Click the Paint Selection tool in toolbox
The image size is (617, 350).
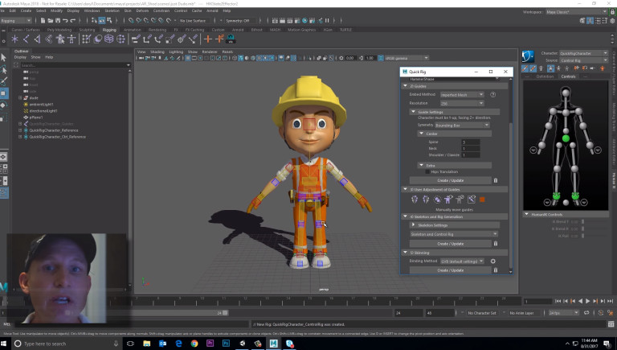pyautogui.click(x=3, y=81)
